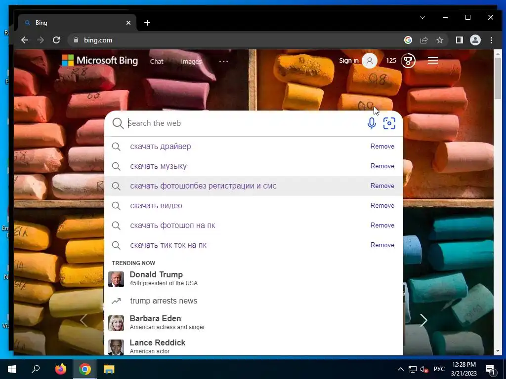Image resolution: width=506 pixels, height=379 pixels.
Task: Switch РУС input language indicator
Action: [x=439, y=369]
